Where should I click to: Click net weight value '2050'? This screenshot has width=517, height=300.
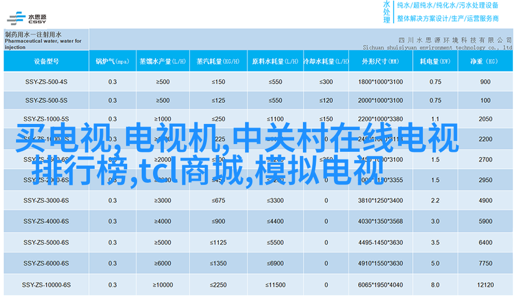coord(485,119)
